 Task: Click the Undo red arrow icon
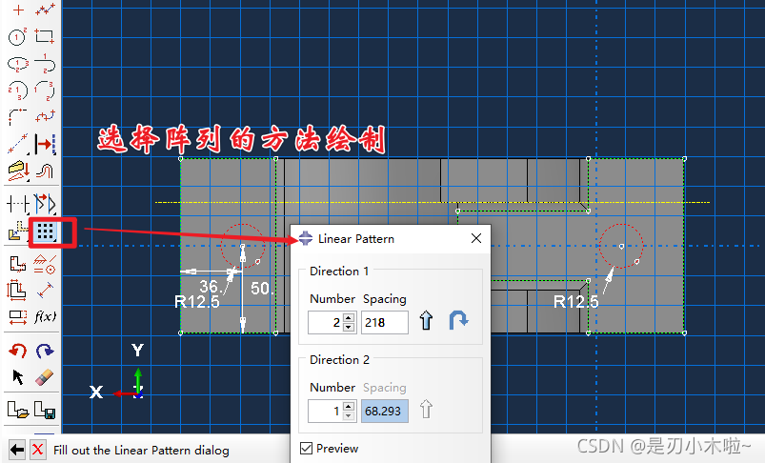coord(17,352)
